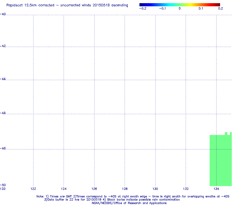234x205 pixels.
Task: Click the NOAA/NESDIS credit line
Action: [x=129, y=203]
